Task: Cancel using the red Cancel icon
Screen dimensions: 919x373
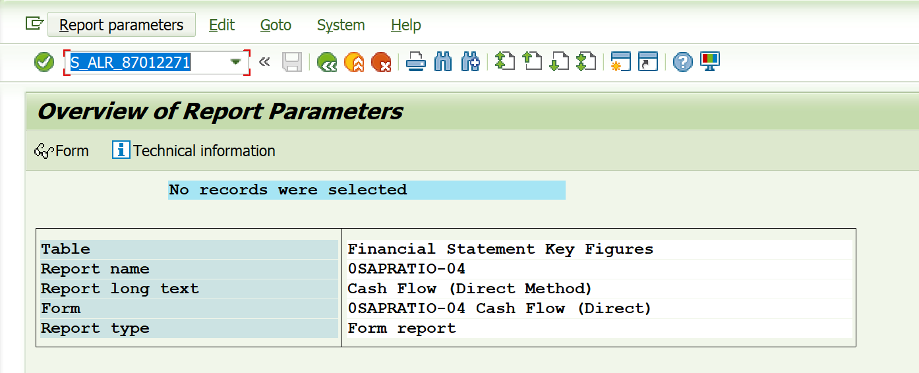Action: click(381, 63)
